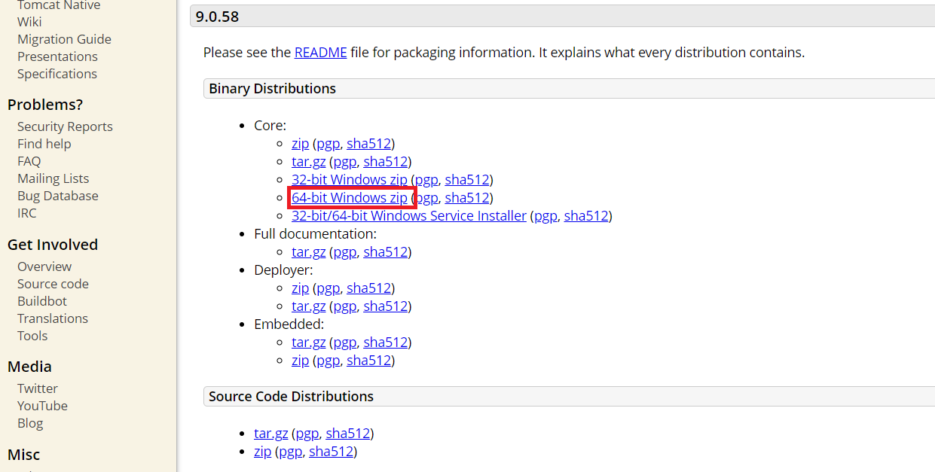
Task: Download the 64-bit Windows zip
Action: 350,198
